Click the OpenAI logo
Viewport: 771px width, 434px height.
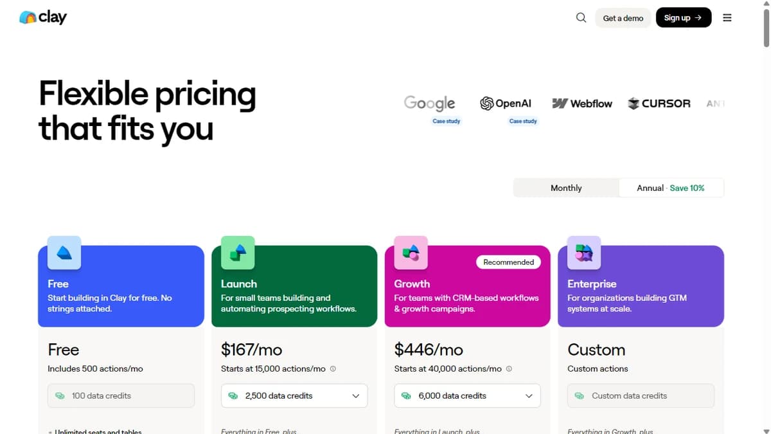[x=506, y=103]
